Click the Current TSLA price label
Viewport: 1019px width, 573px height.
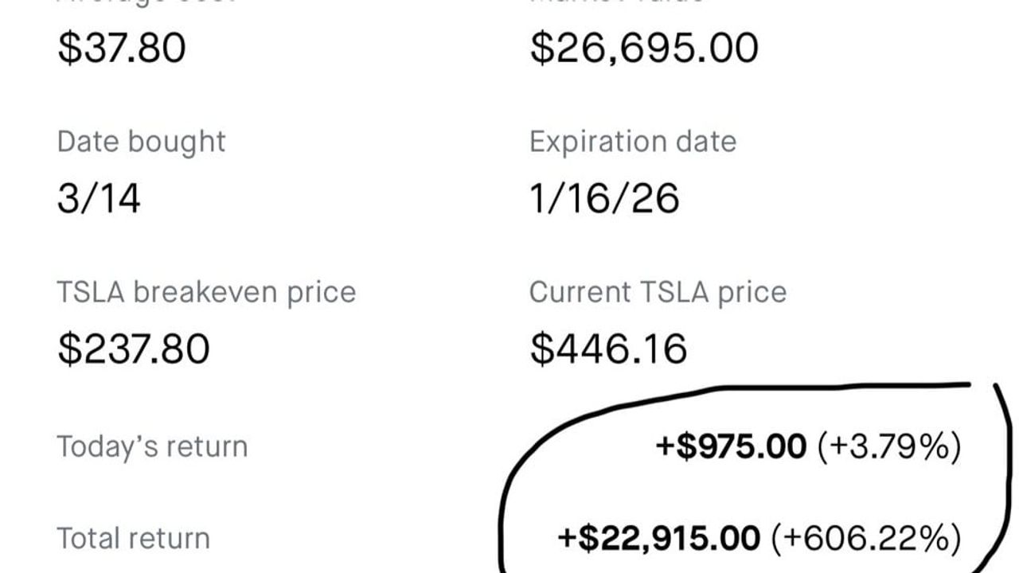[658, 292]
